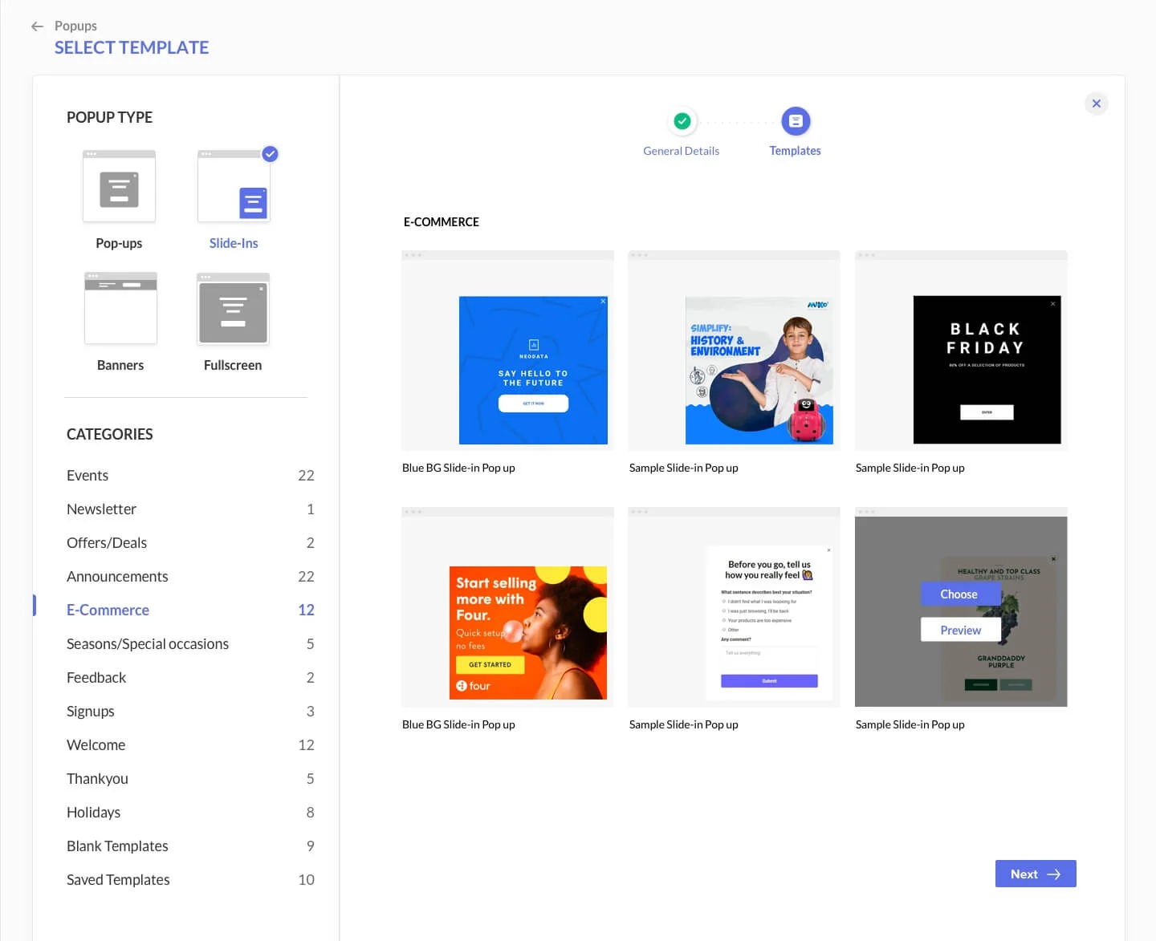
Task: Select the E-Commerce category
Action: (108, 610)
